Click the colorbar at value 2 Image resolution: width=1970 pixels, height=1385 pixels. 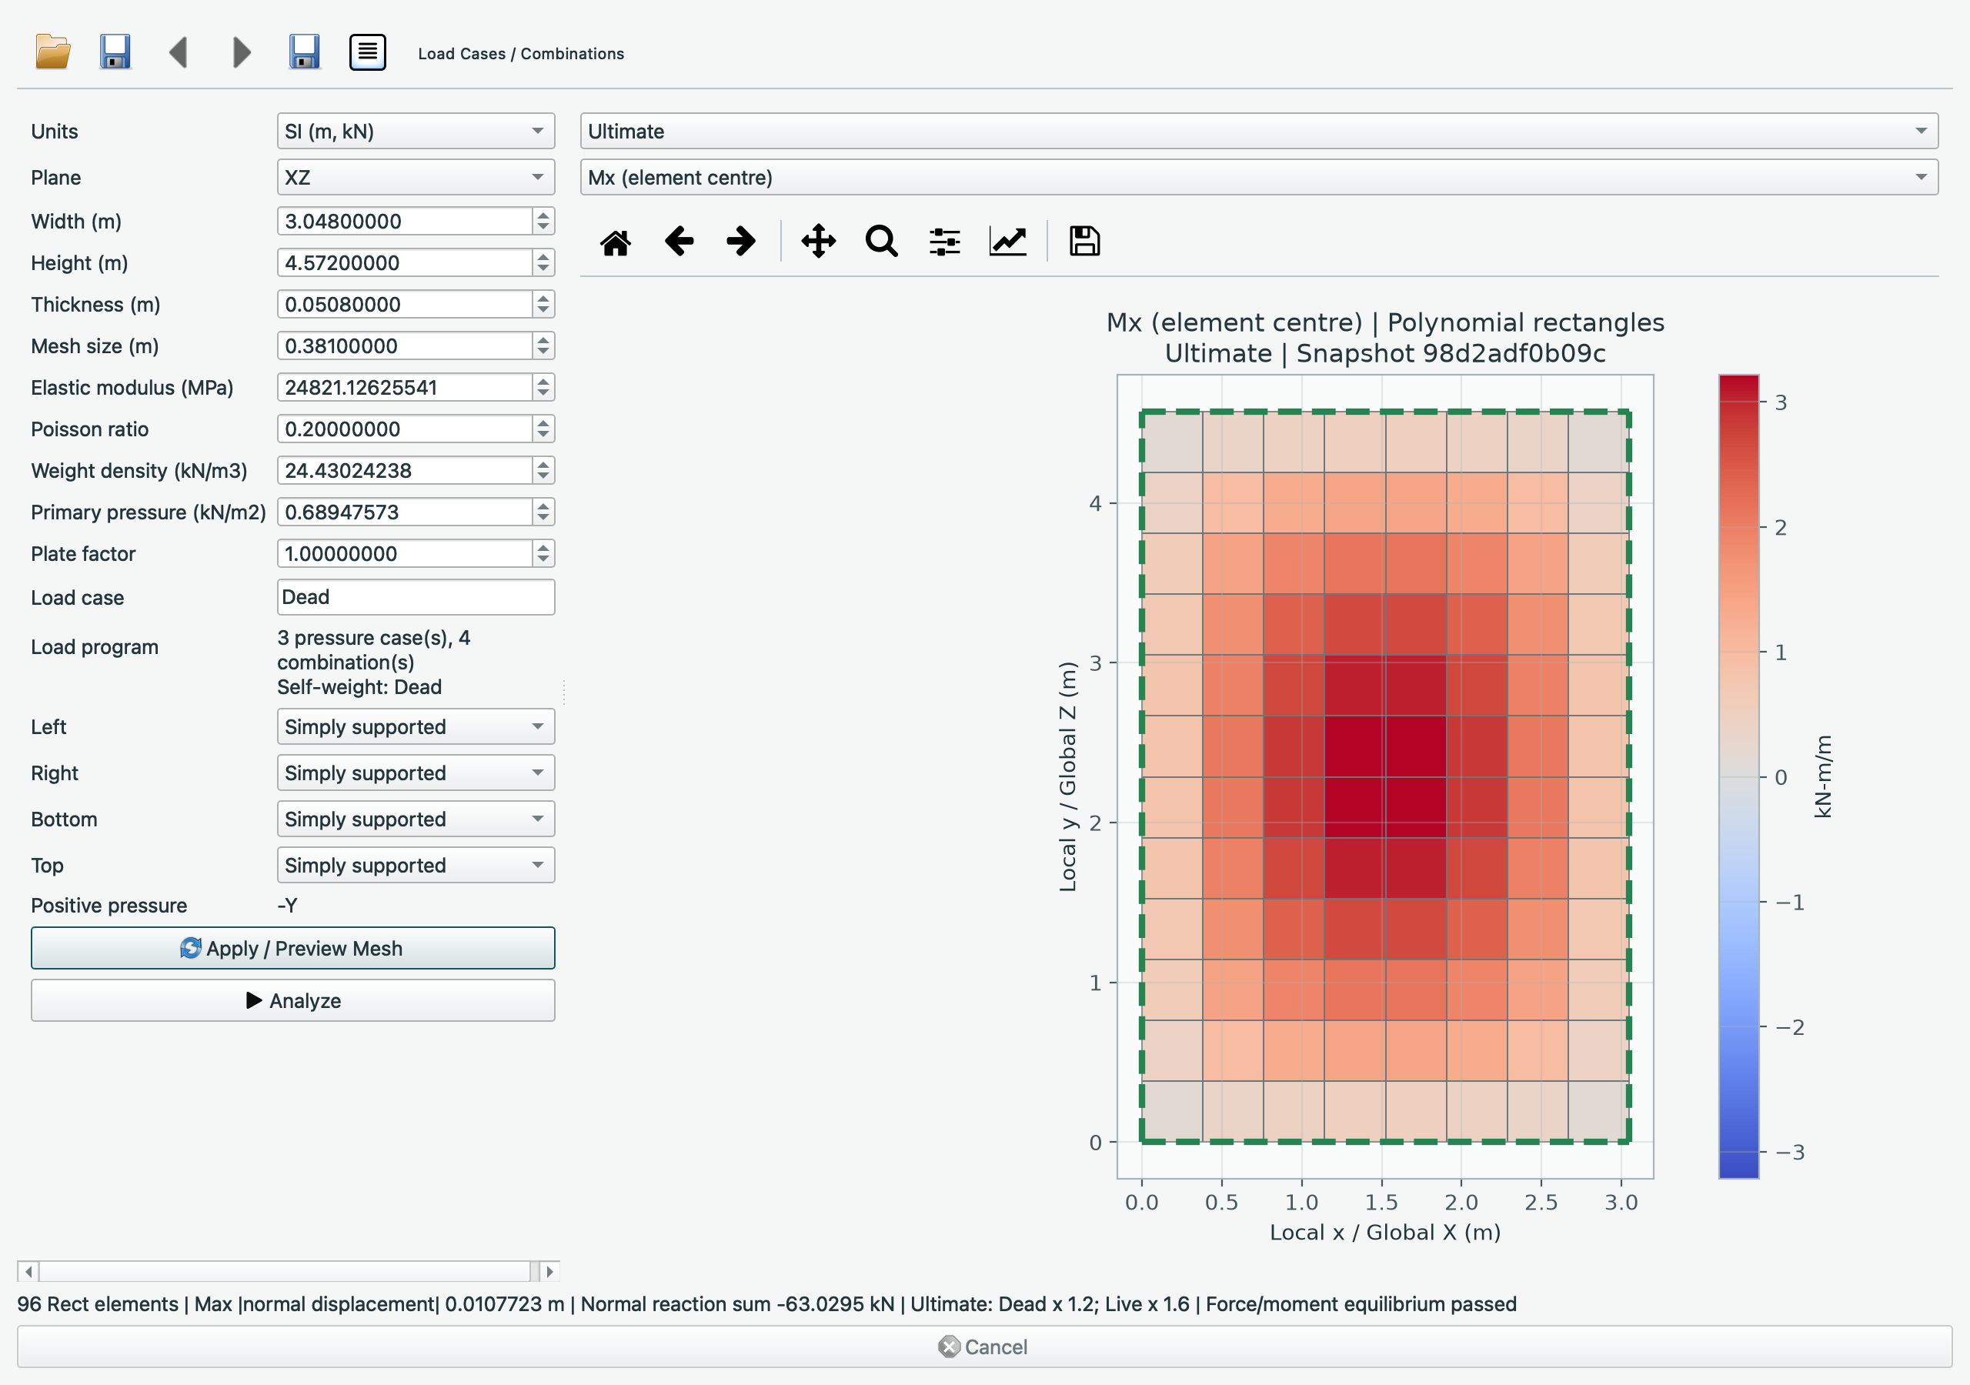pos(1739,527)
